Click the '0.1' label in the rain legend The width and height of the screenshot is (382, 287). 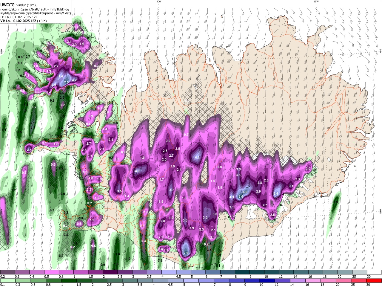point(2,285)
